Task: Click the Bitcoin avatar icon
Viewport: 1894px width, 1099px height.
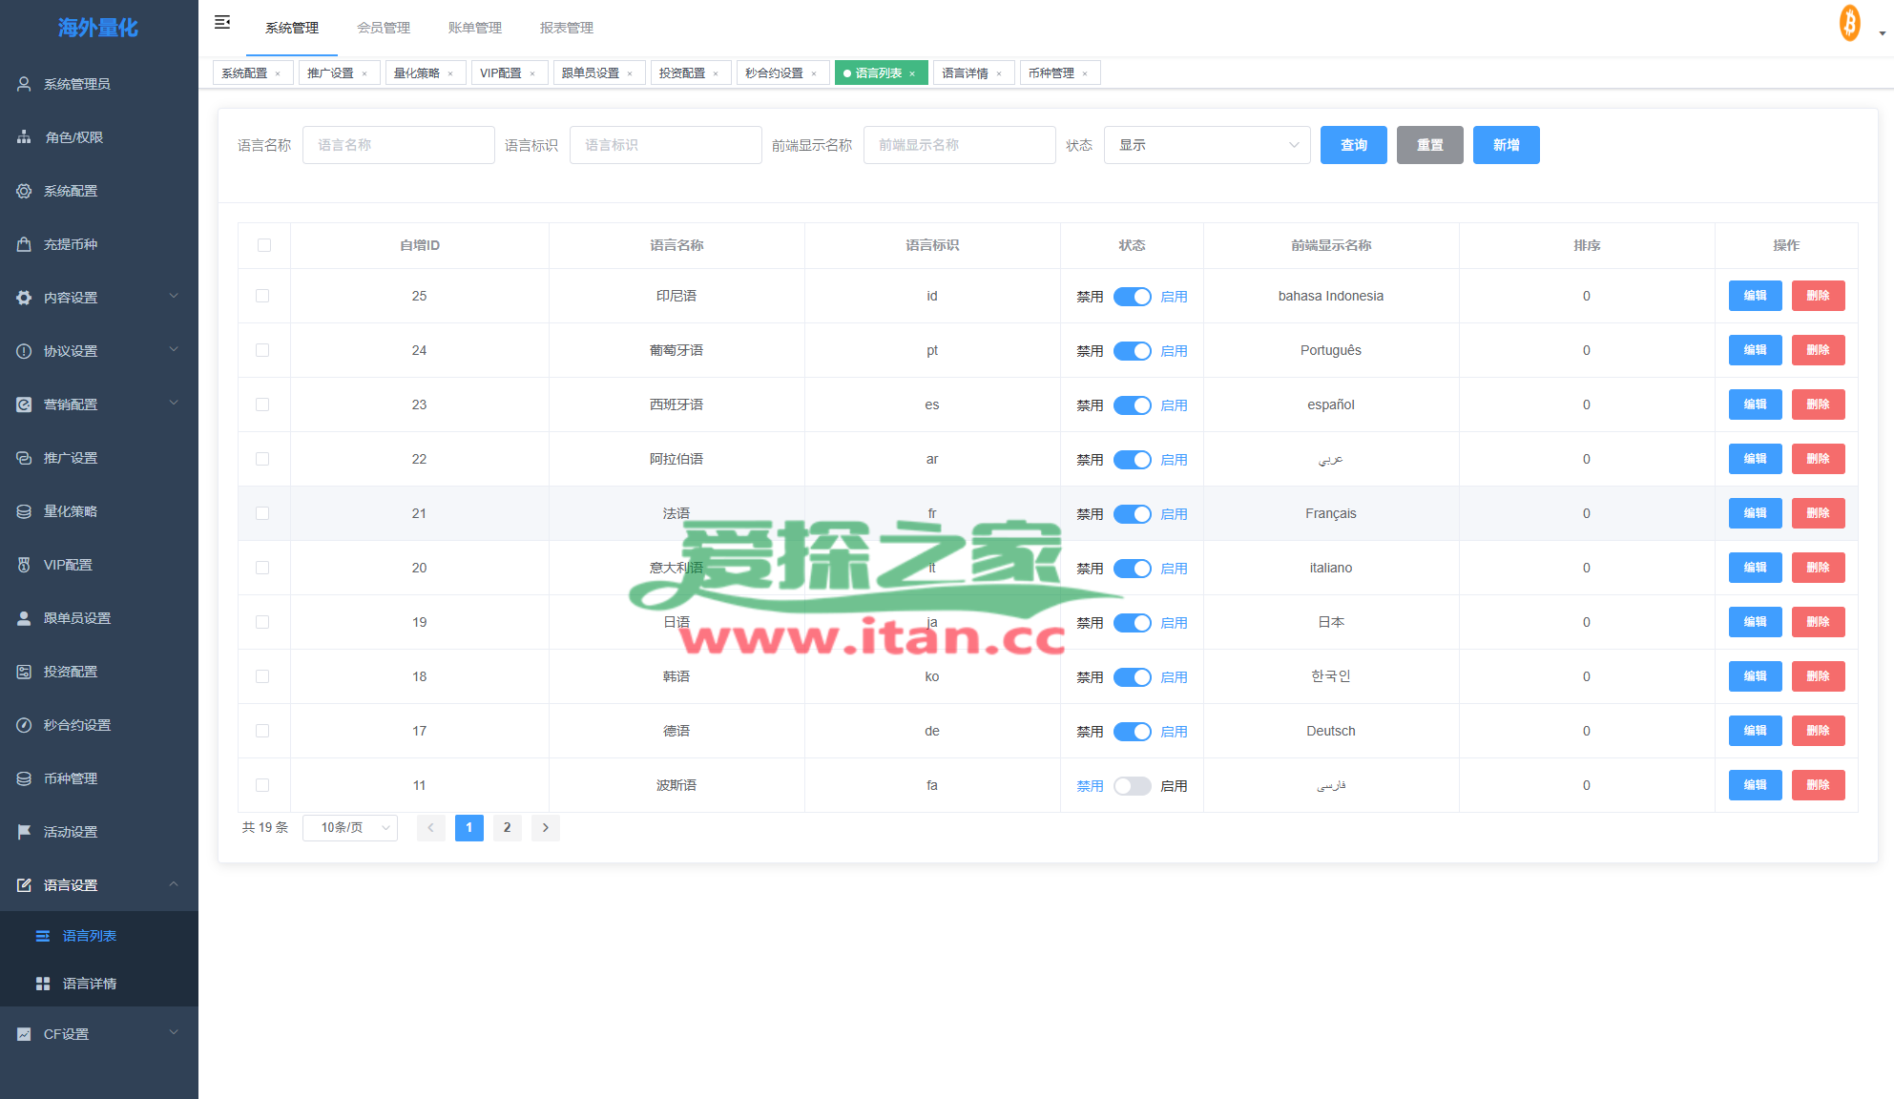Action: pyautogui.click(x=1849, y=23)
